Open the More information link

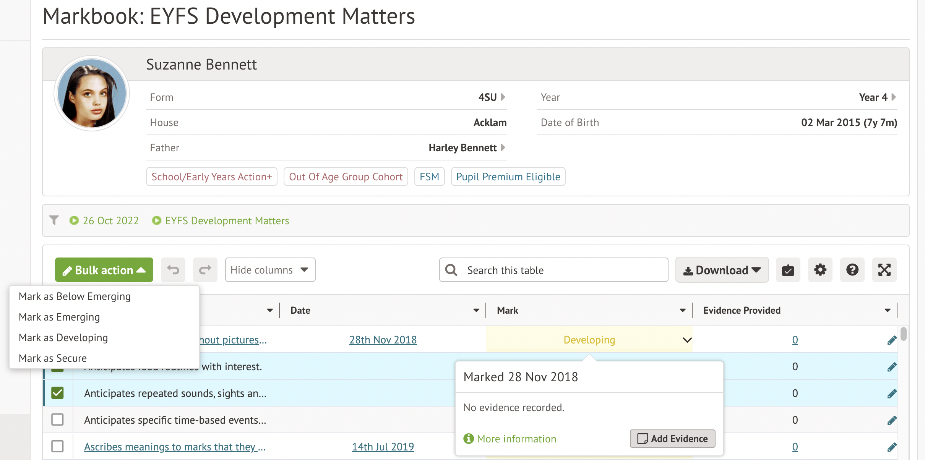516,439
